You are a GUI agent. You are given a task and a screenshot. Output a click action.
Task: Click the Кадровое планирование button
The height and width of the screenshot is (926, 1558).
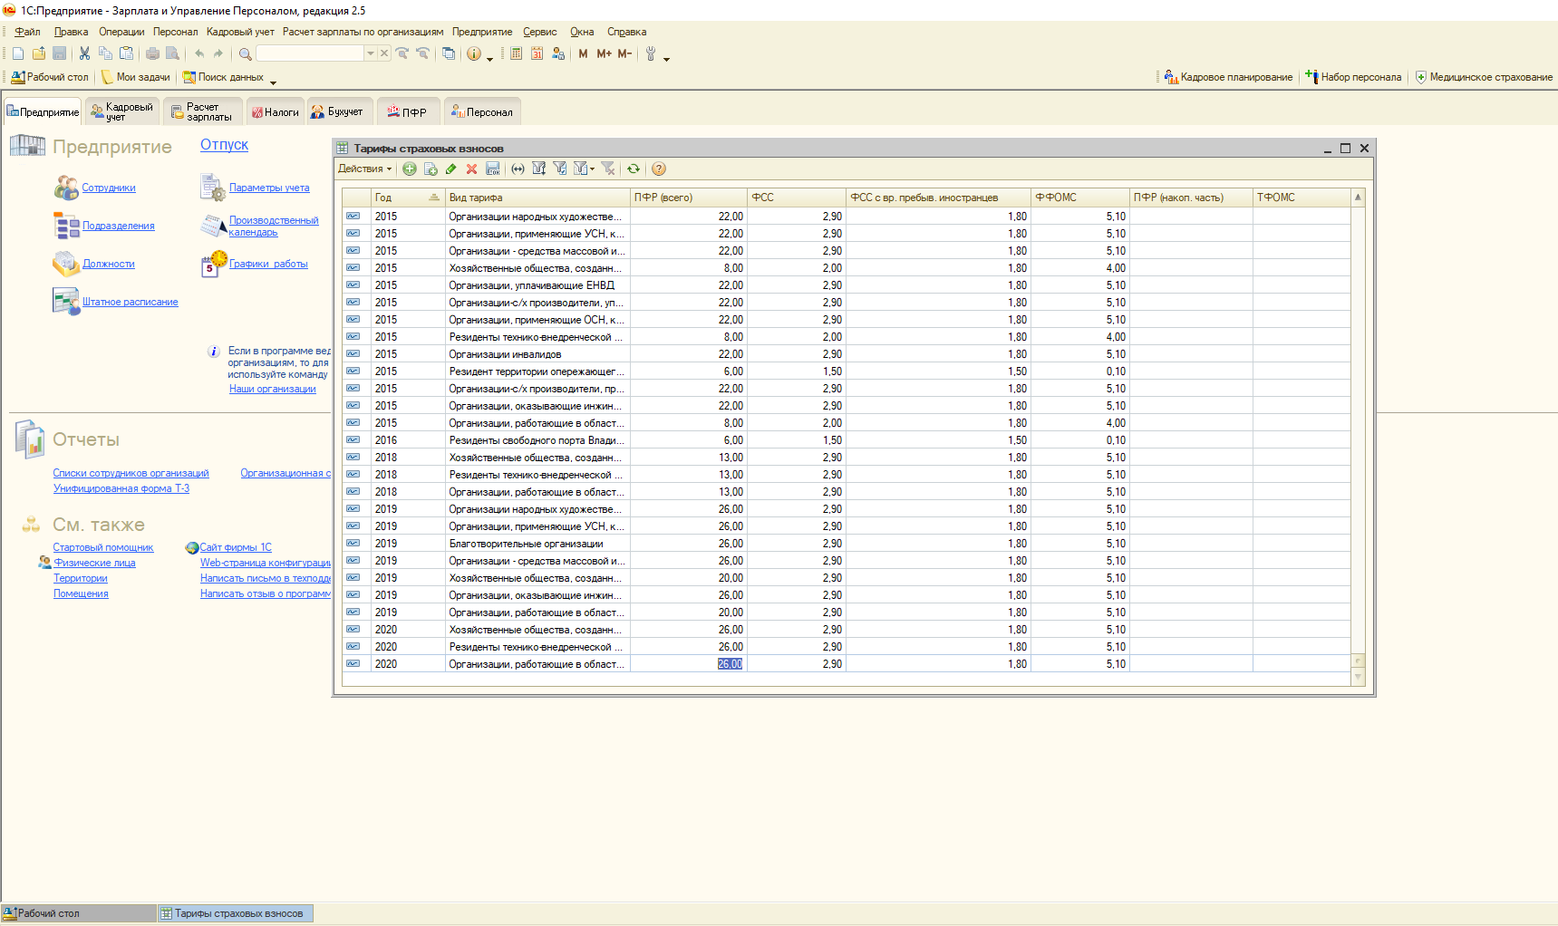pyautogui.click(x=1228, y=77)
